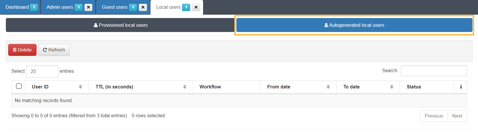
Task: Click the info icon in table header
Action: pos(461,87)
